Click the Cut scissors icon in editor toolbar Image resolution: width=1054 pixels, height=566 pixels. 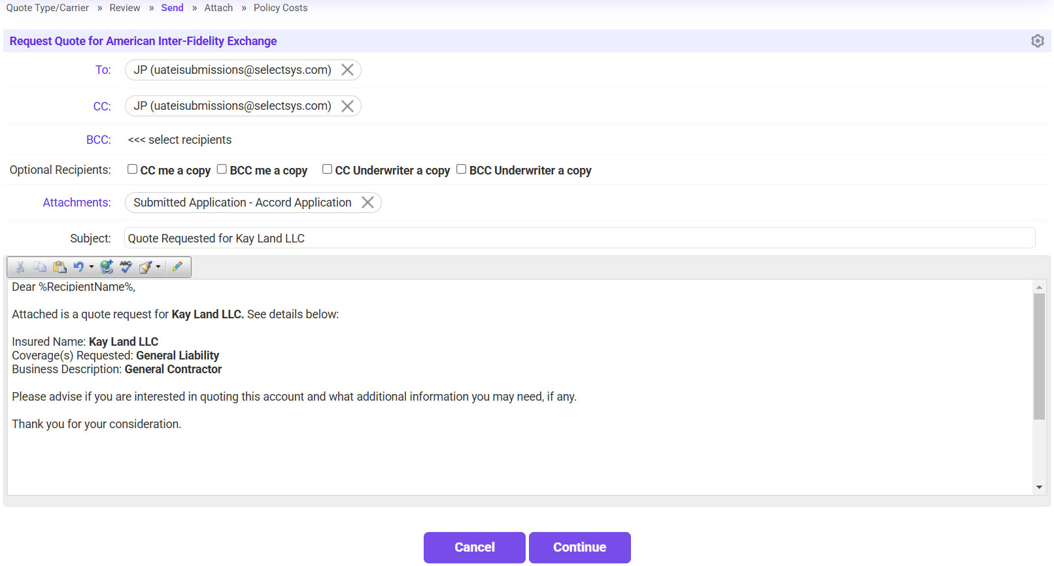[20, 267]
